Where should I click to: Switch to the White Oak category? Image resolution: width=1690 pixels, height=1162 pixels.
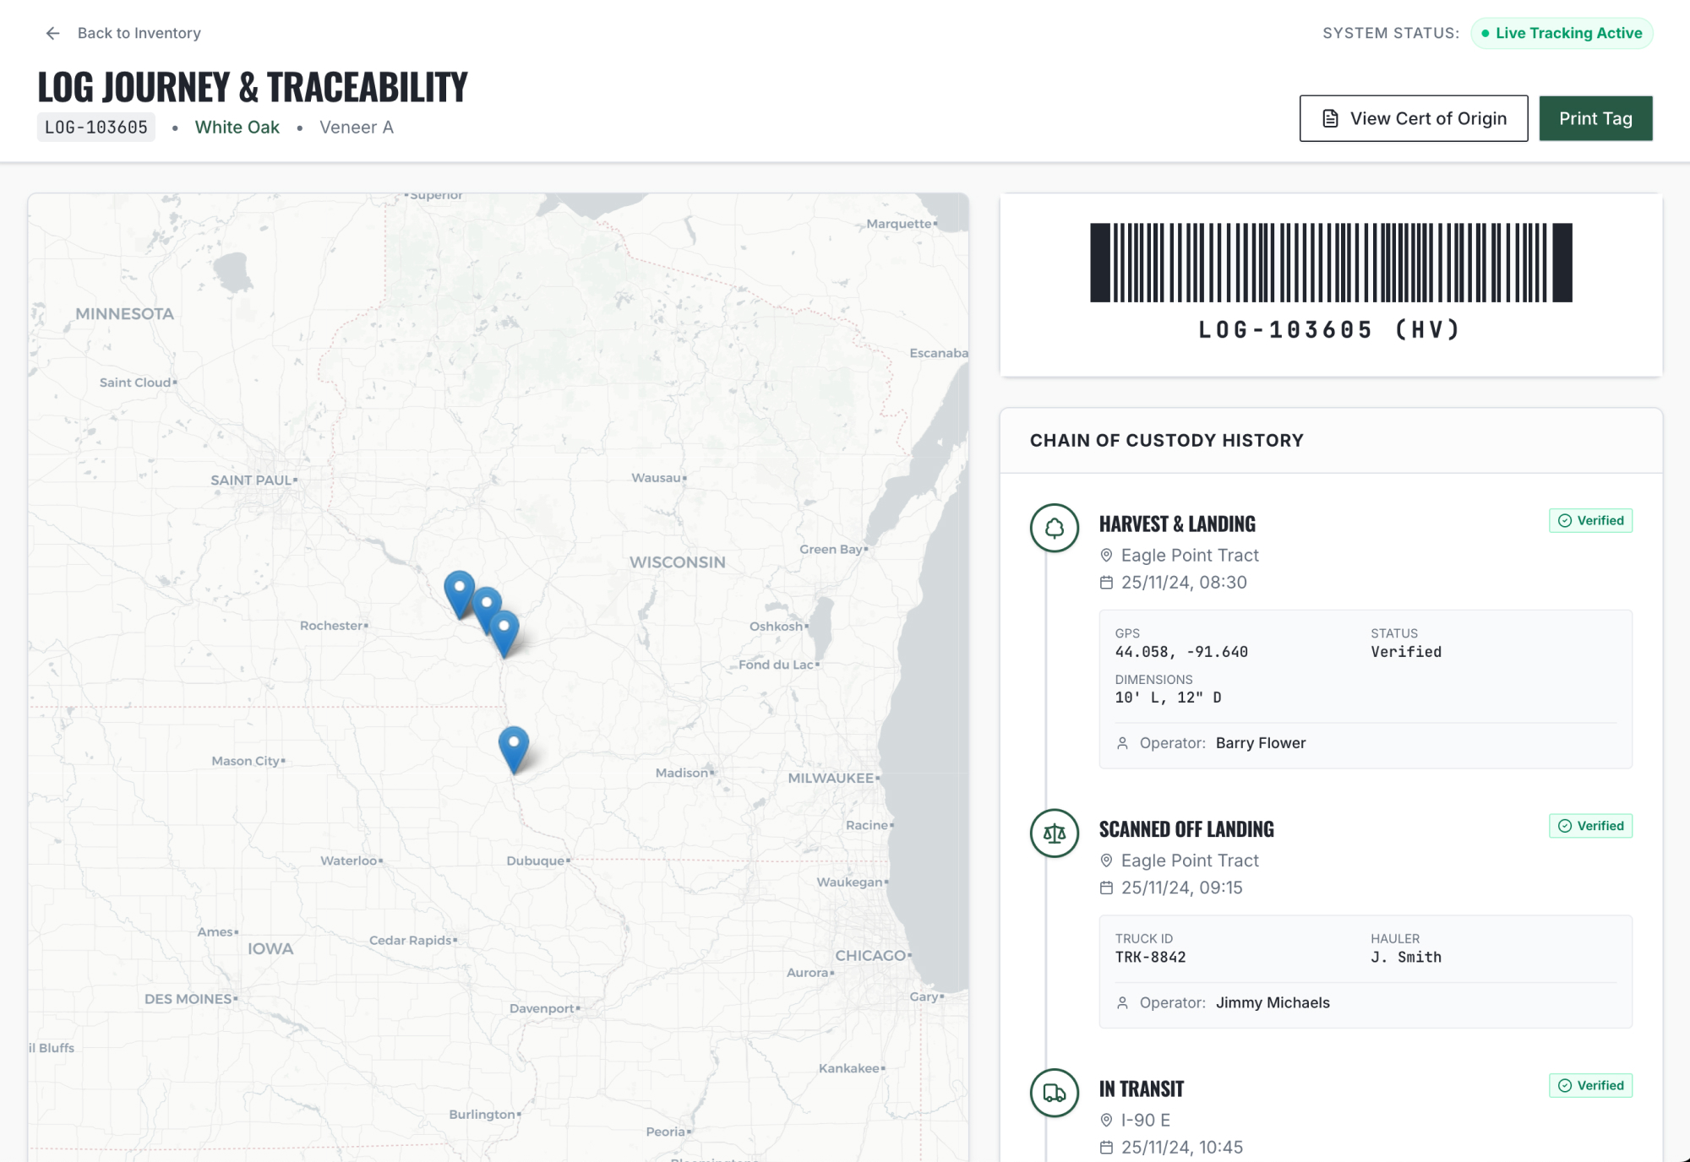click(237, 127)
